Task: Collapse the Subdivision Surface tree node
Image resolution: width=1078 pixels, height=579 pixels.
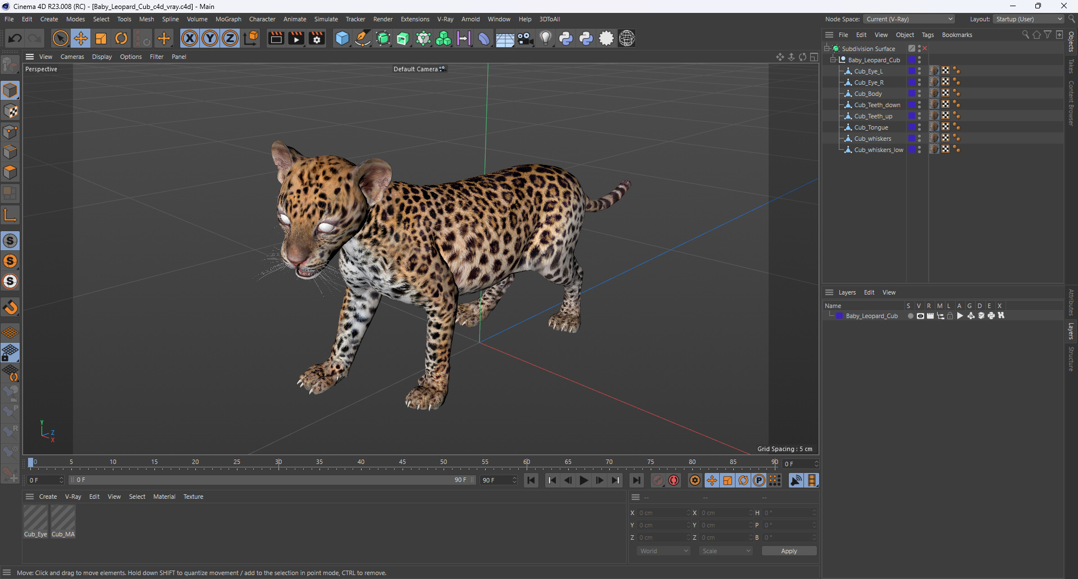Action: 827,49
